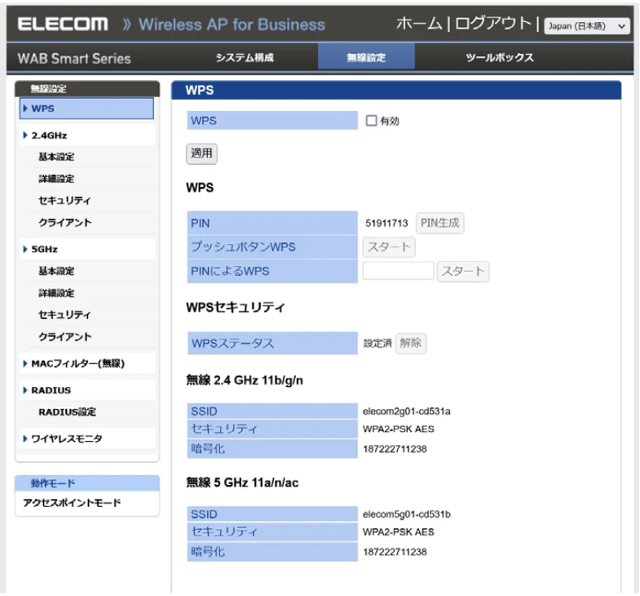Click the ワイヤレスモニタ arrow icon

click(25, 438)
